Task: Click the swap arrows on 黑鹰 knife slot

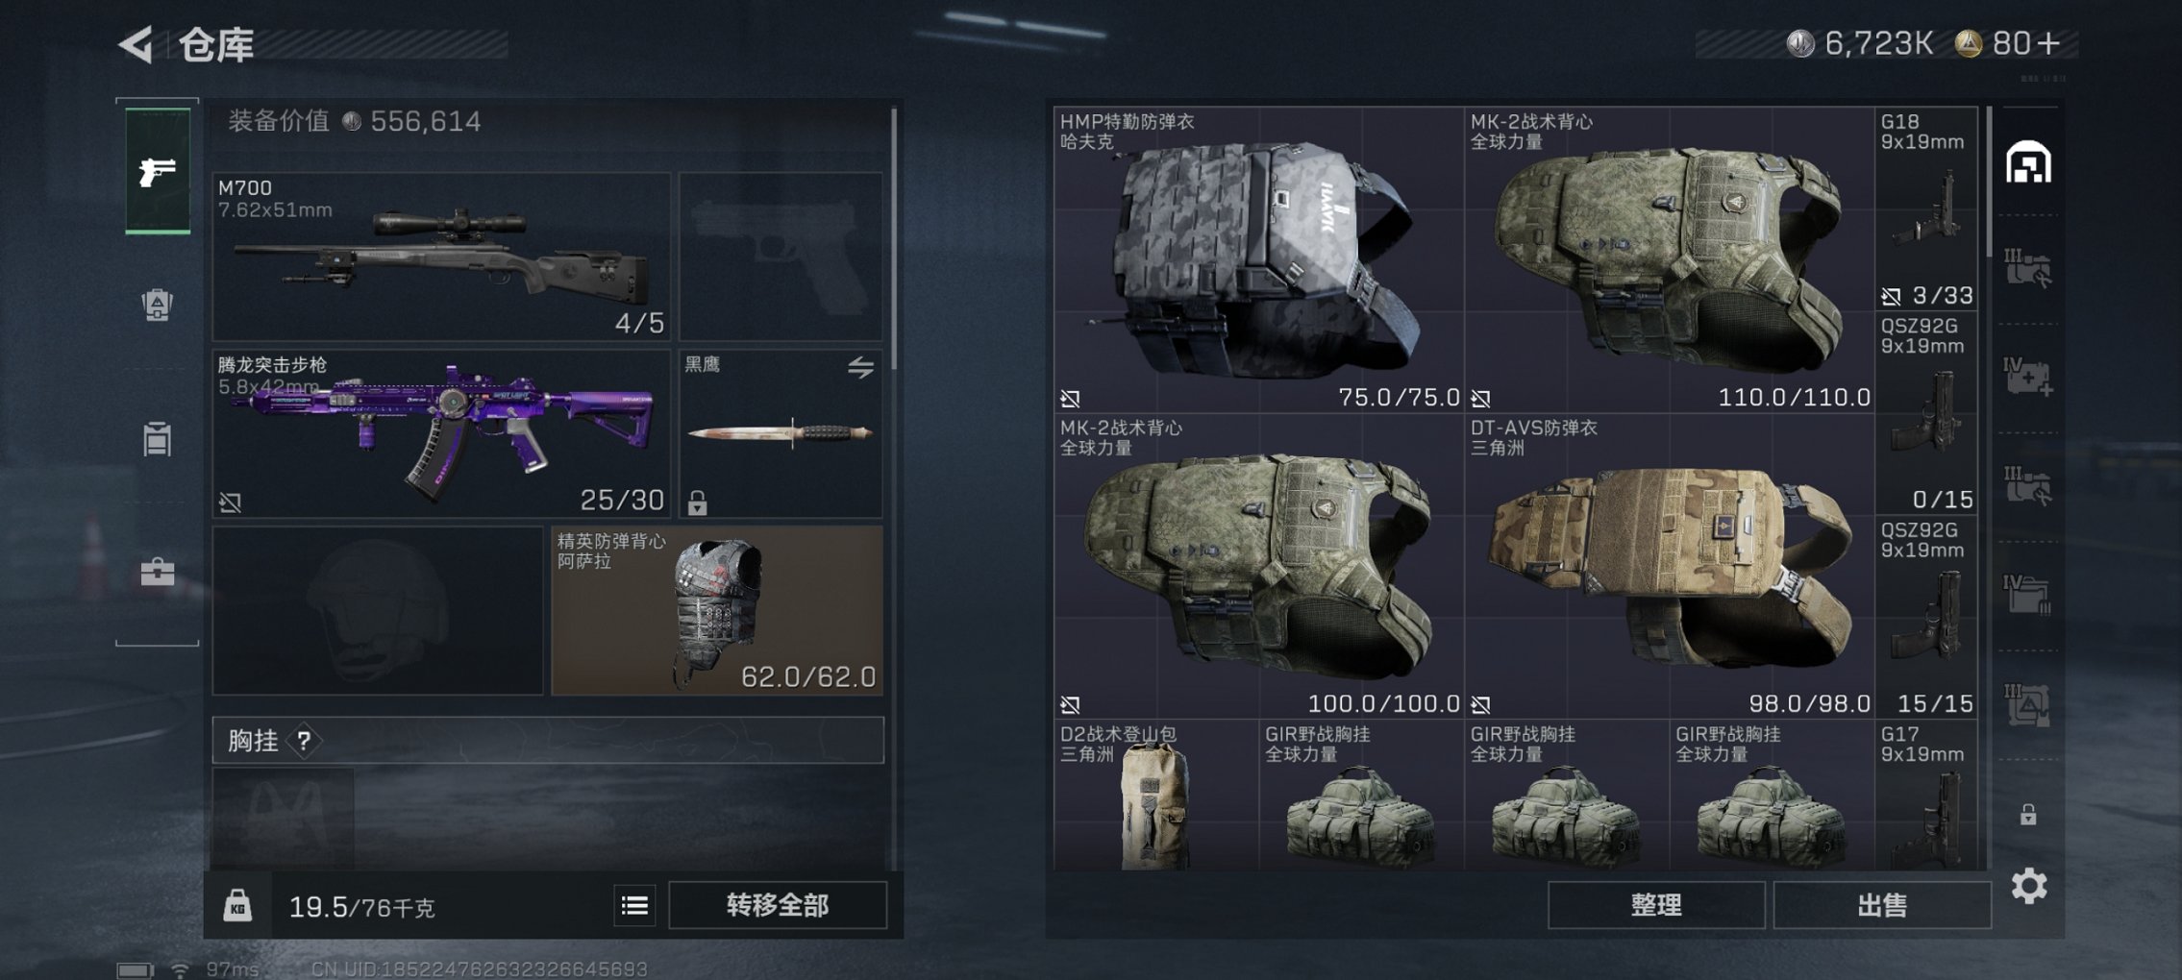Action: 860,367
